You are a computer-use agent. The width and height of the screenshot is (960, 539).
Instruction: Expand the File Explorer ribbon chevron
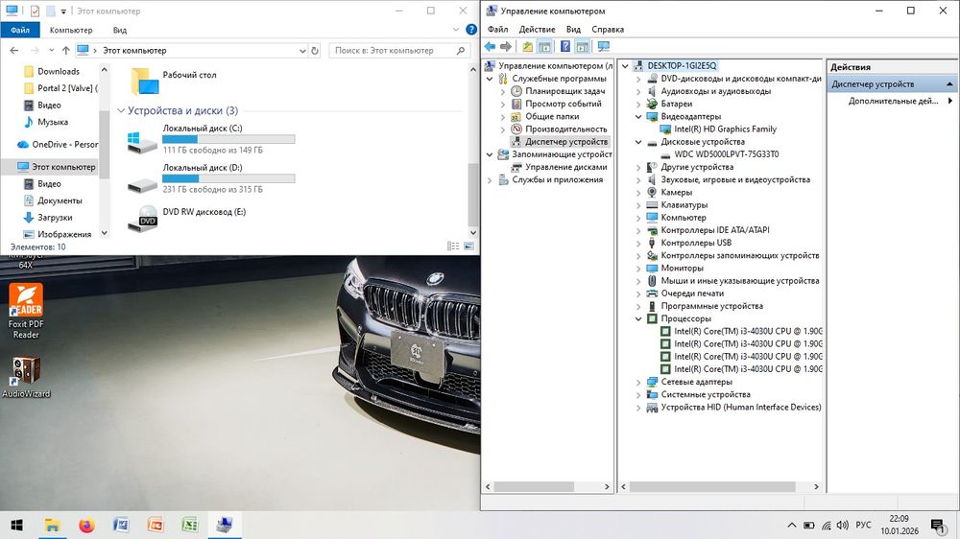pos(455,30)
